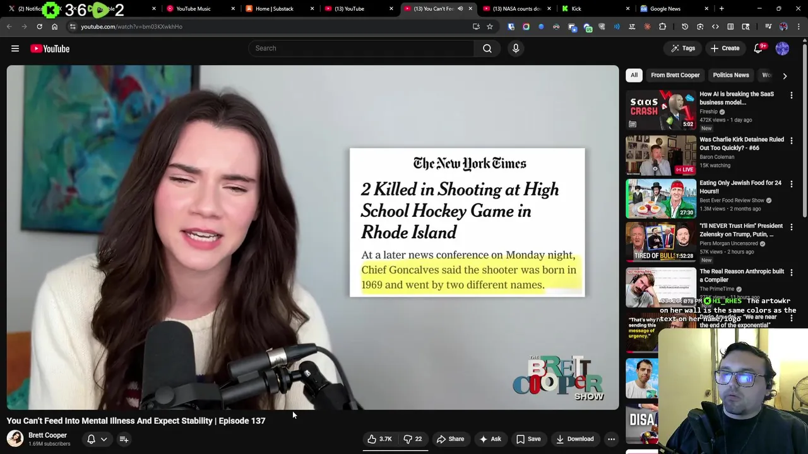Screen dimensions: 808x454
Task: Click the YouTube search magnifier button
Action: point(487,49)
